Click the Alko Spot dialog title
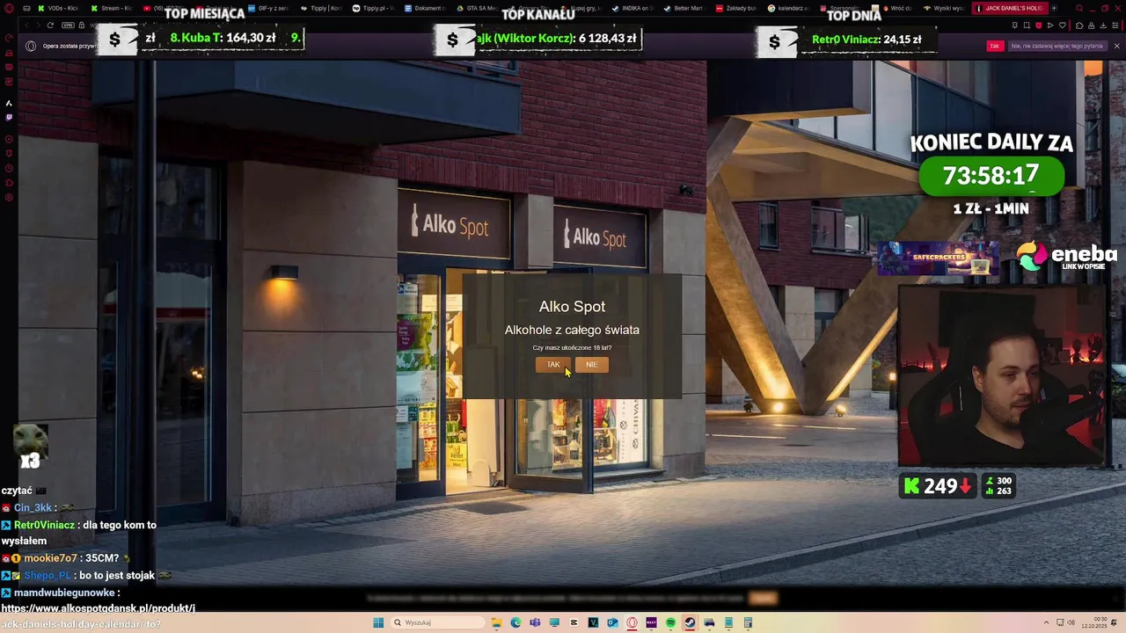 [x=572, y=306]
